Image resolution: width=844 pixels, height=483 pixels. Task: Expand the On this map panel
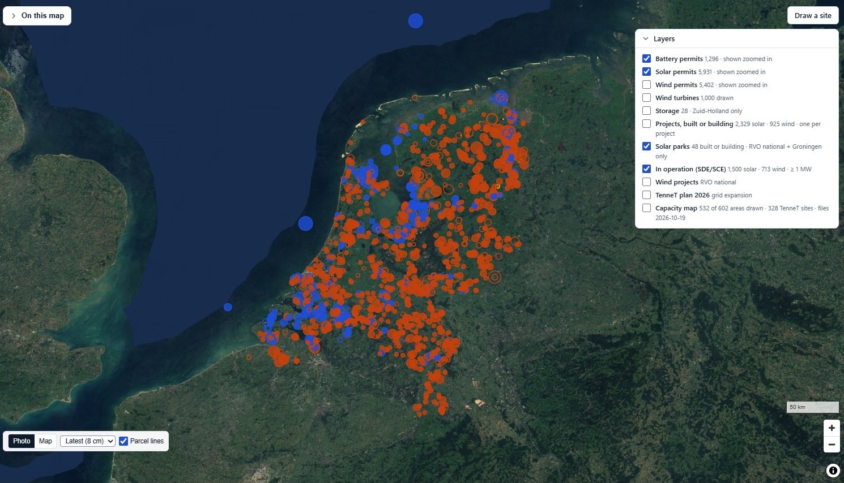[x=37, y=16]
